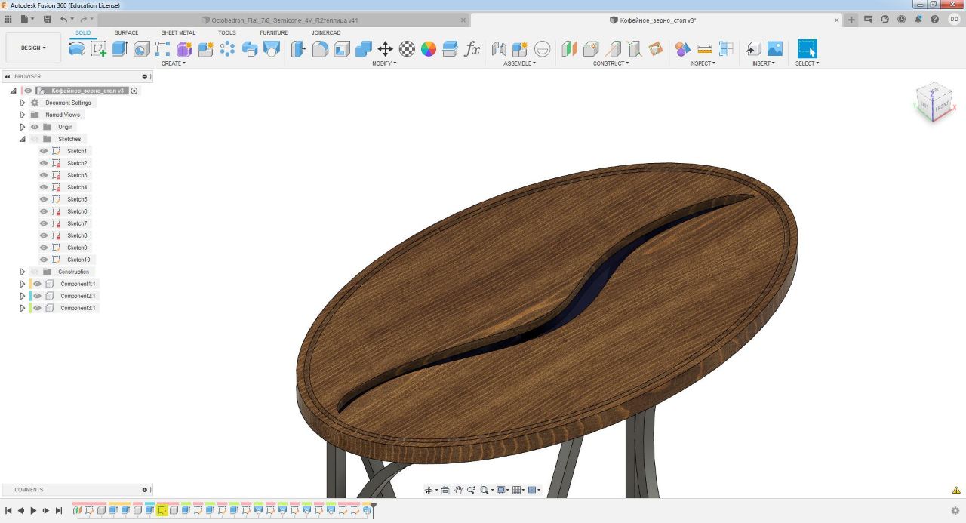Open Change Parameters fx tool
The height and width of the screenshot is (523, 966).
[x=472, y=49]
